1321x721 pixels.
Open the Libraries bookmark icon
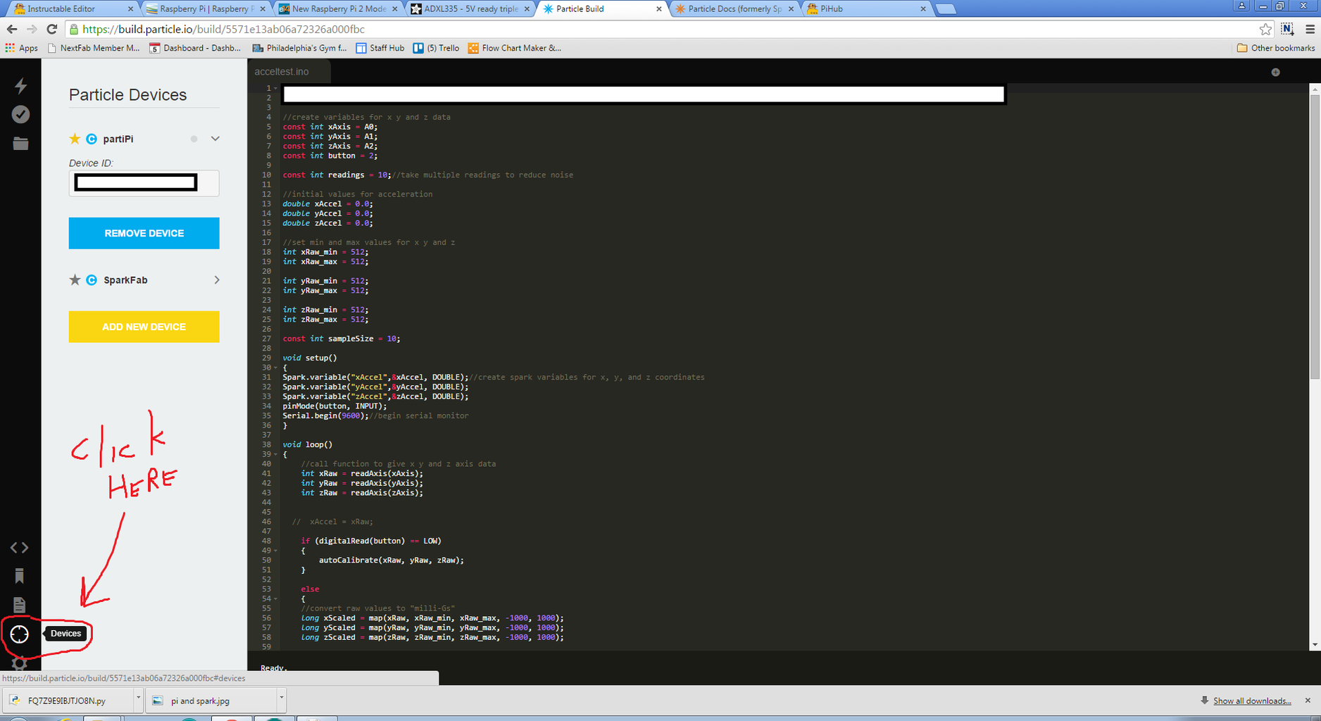click(x=20, y=576)
